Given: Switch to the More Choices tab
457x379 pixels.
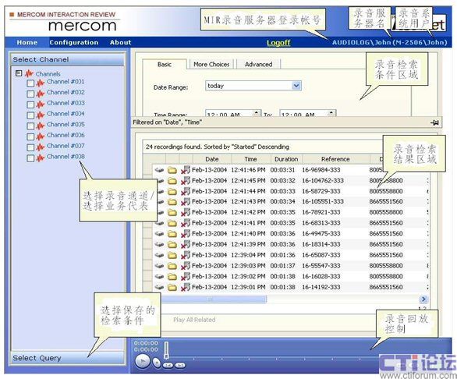Looking at the screenshot, I should coord(211,65).
